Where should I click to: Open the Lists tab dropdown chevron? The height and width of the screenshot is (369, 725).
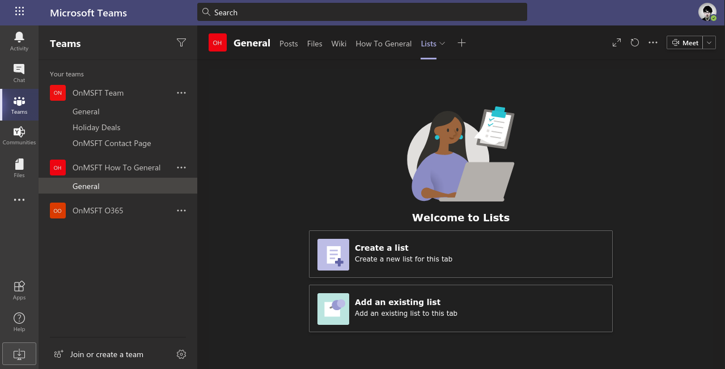point(443,44)
